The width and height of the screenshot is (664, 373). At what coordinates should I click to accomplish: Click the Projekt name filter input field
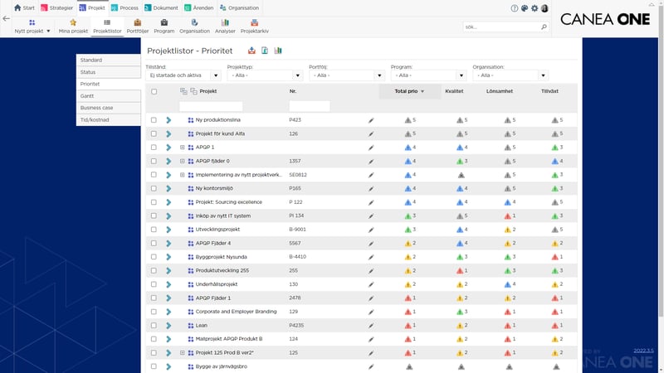click(211, 106)
